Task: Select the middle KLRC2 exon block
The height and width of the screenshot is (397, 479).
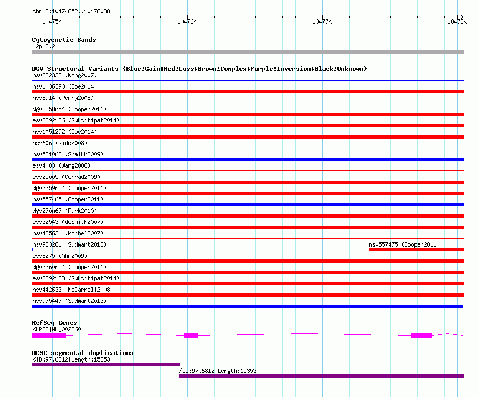Action: point(191,336)
